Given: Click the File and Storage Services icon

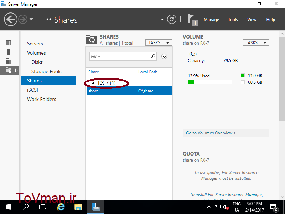Looking at the screenshot, I should (9, 70).
